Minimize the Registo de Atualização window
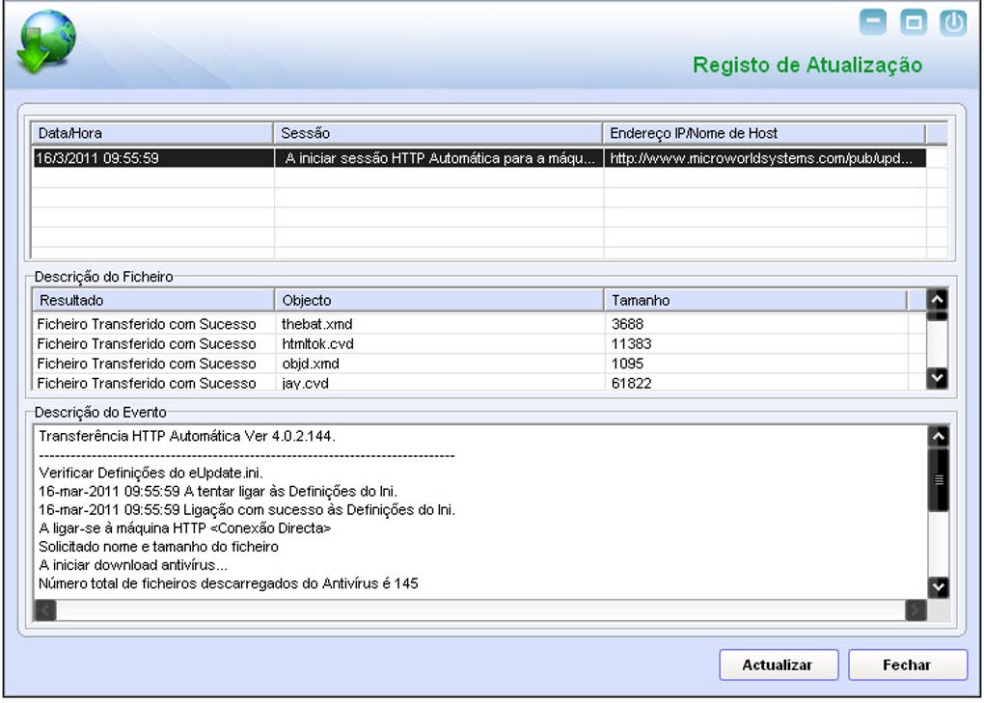The height and width of the screenshot is (703, 984). (873, 22)
